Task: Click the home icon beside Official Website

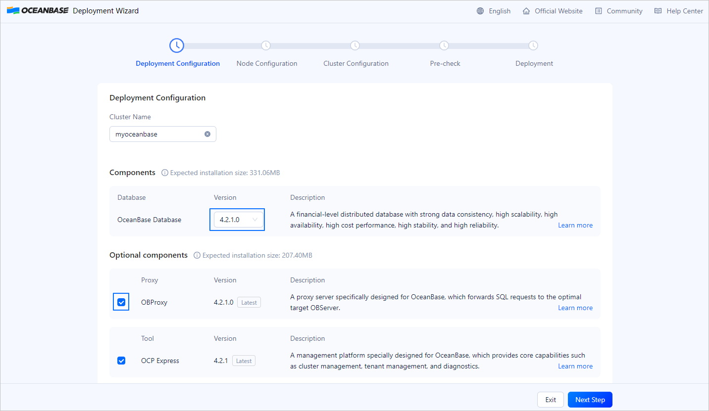Action: pyautogui.click(x=526, y=10)
